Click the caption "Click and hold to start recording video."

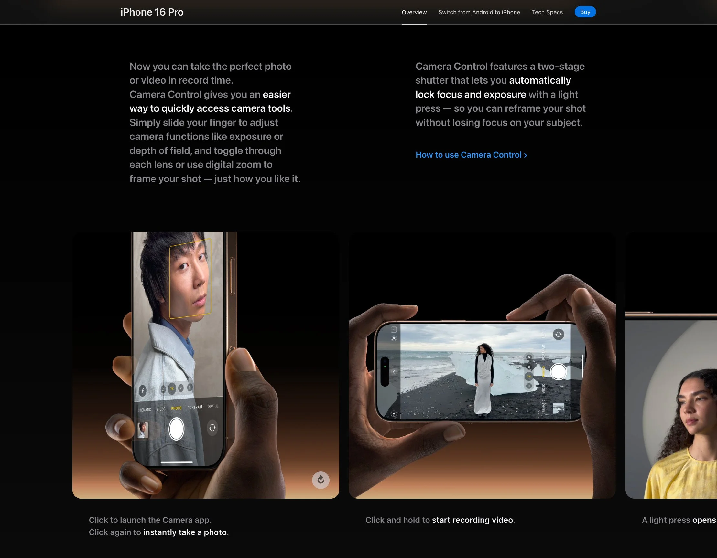pos(440,520)
